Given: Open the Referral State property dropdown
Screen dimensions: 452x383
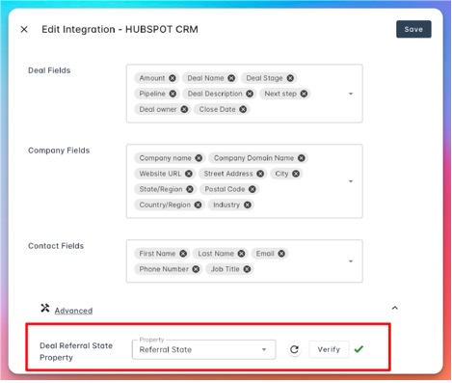Looking at the screenshot, I should tap(203, 349).
